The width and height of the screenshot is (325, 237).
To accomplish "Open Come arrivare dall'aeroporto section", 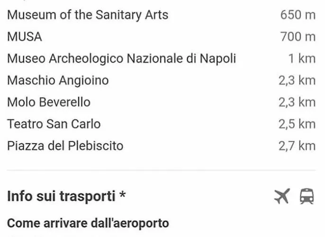I will click(x=88, y=223).
